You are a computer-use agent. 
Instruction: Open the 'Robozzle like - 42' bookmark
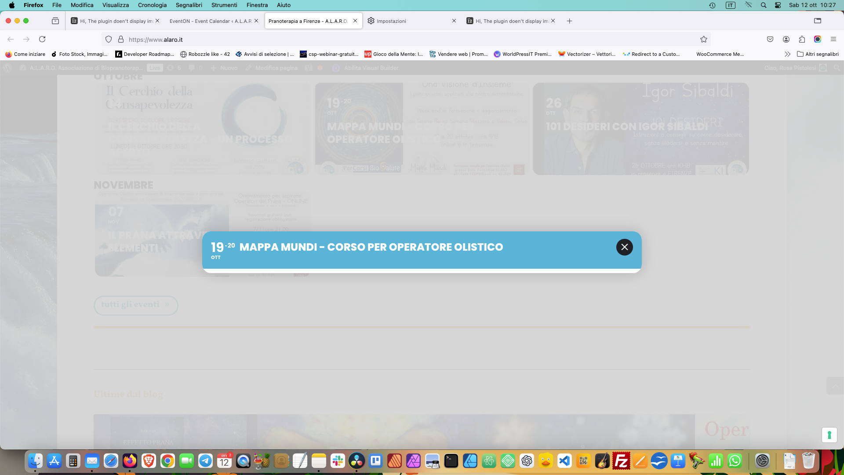coord(205,54)
